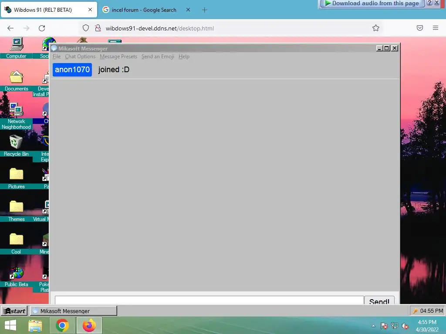Image resolution: width=446 pixels, height=334 pixels.
Task: Show hidden system tray icons
Action: (373, 326)
